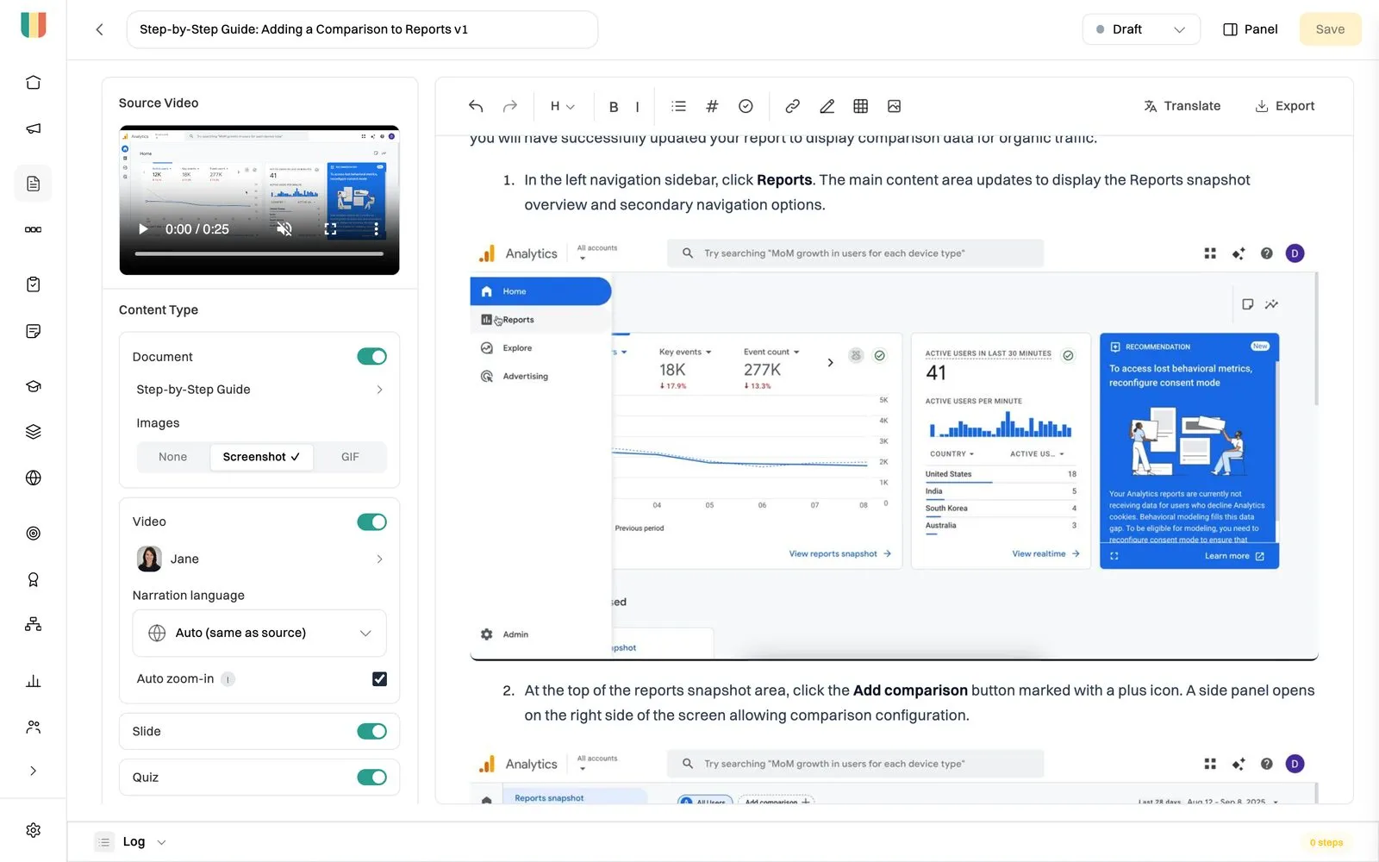Expand the Step-by-Step Guide option
This screenshot has width=1379, height=862.
coord(259,390)
